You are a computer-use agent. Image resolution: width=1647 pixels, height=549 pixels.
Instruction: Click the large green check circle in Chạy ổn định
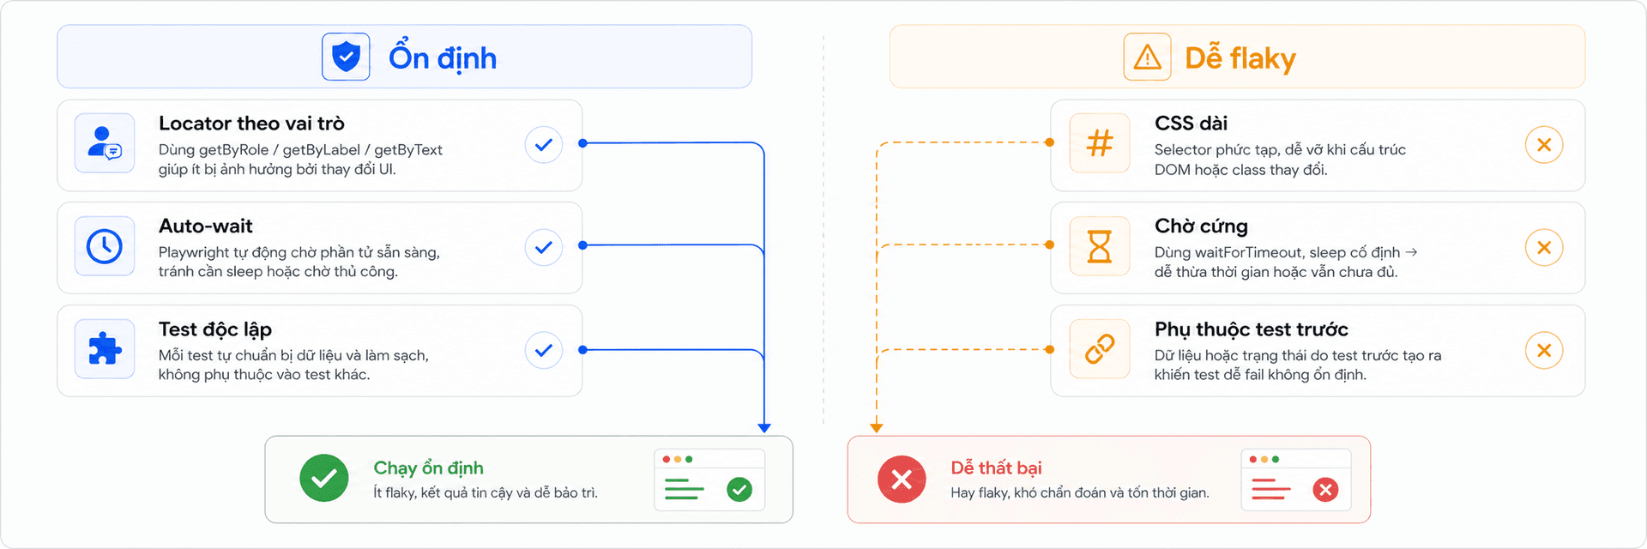(x=324, y=479)
